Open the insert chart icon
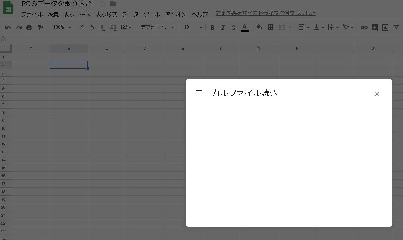The height and width of the screenshot is (240, 403). tap(385, 27)
